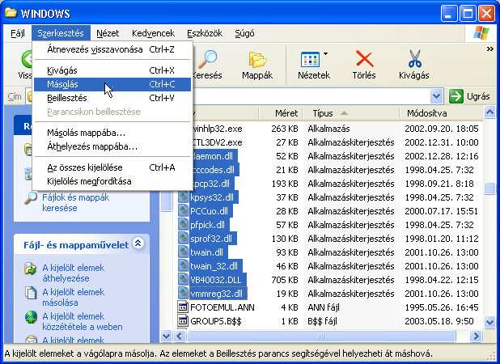
Task: Choose Beillesztés in the edit menu
Action: coord(112,98)
